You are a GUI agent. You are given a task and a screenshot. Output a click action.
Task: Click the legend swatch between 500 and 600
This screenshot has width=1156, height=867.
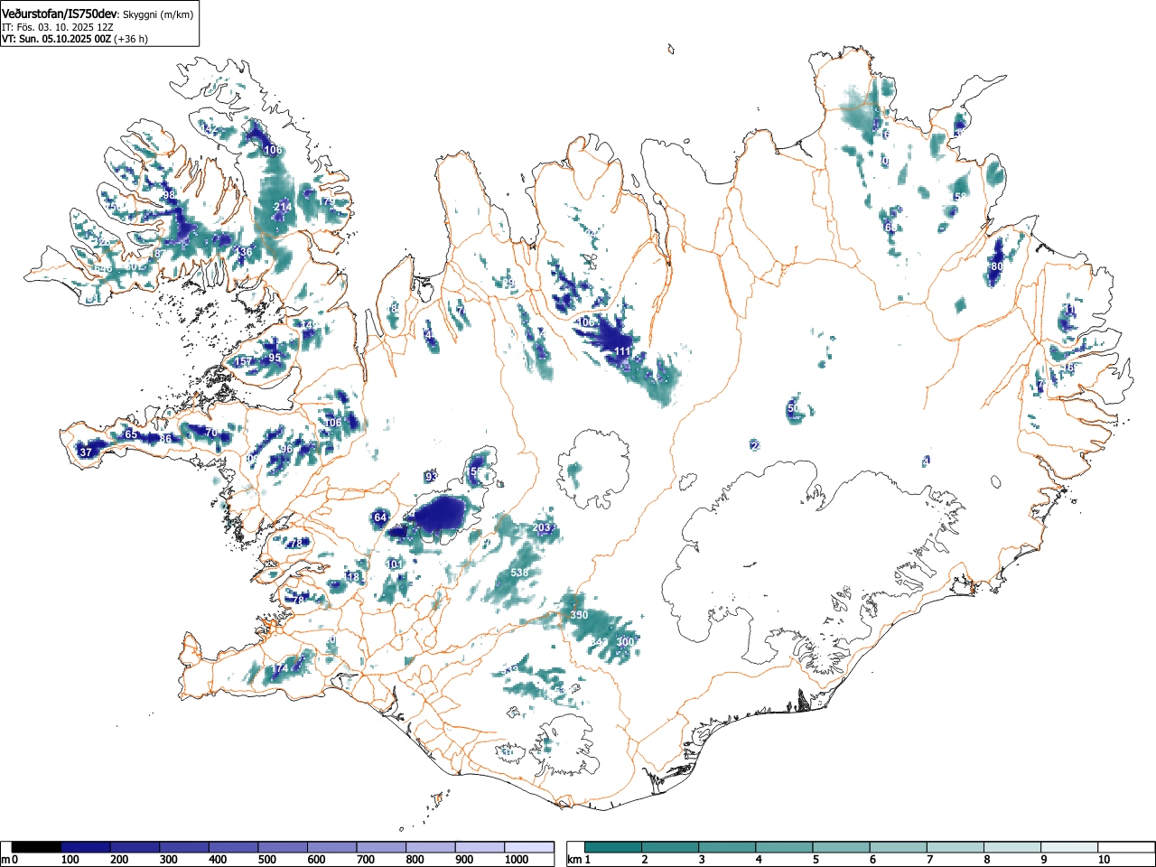[284, 847]
